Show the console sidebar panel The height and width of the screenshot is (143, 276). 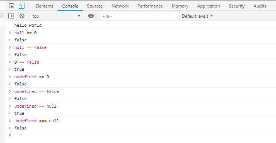pos(11,16)
